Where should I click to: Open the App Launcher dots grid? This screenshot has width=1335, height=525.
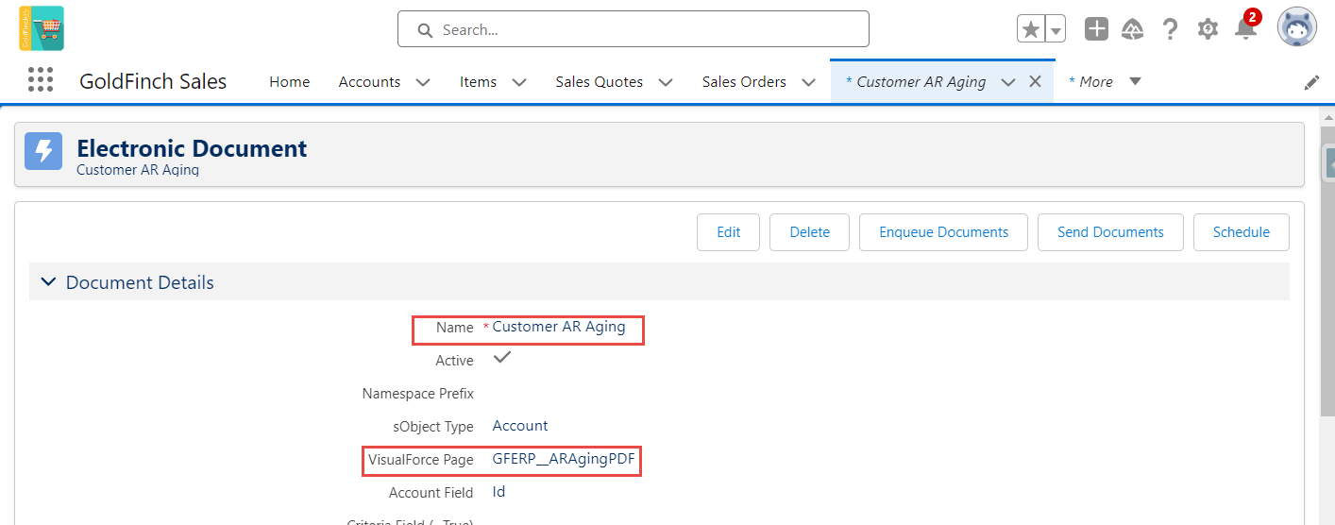click(41, 79)
